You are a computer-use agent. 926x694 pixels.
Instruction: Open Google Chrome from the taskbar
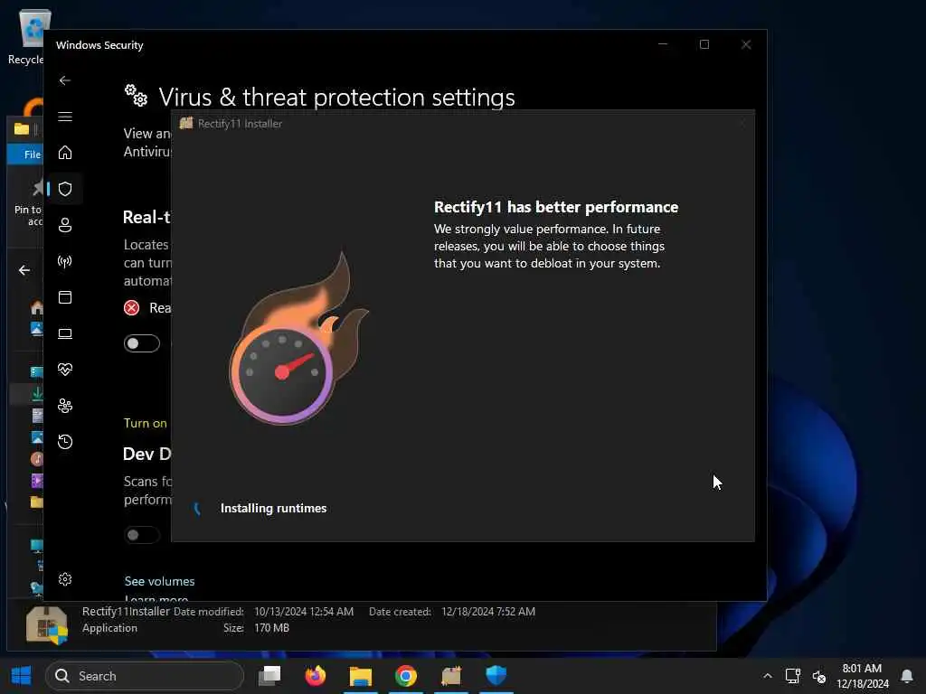(406, 676)
